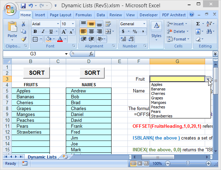Click the Cut scissors icon
This screenshot has height=170, width=221.
pos(24,24)
